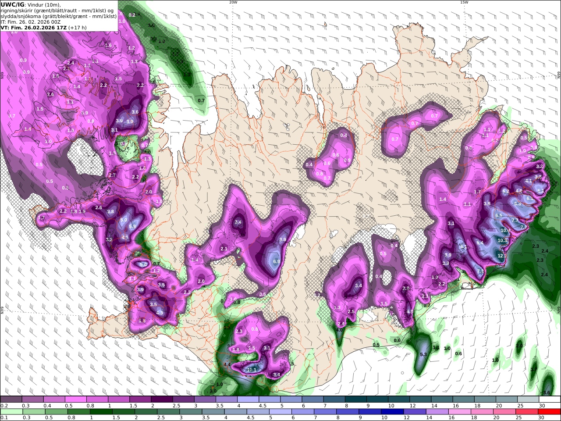Click the '10.3' precipitation value on the east coast

pos(502,240)
